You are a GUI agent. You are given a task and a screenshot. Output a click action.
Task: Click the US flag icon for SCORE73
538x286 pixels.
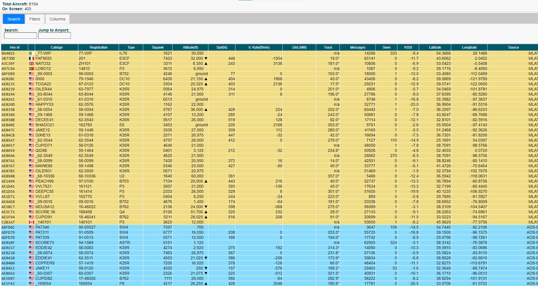(x=31, y=243)
